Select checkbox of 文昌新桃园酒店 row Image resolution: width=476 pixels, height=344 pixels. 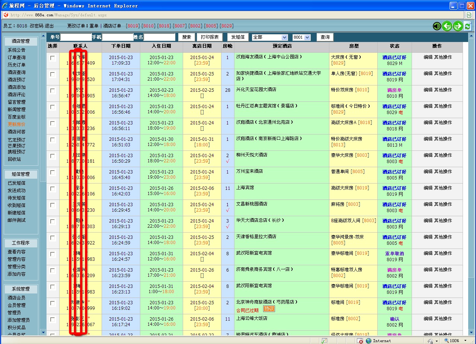(x=53, y=205)
